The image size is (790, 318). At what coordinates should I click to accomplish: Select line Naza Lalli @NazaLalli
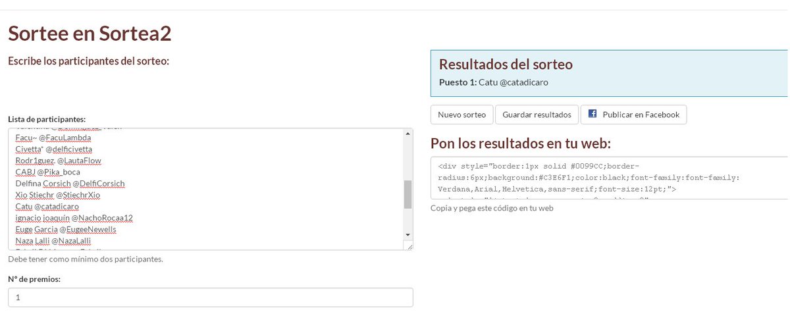click(x=53, y=241)
